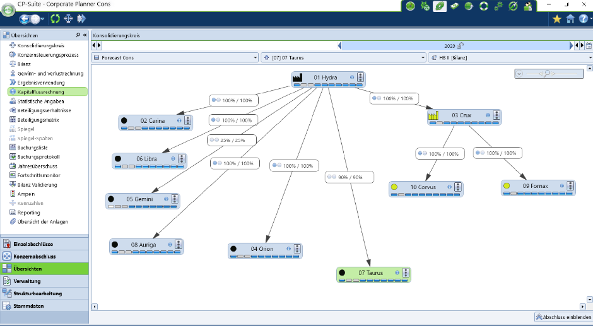Click the globe icon in top bar
The width and height of the screenshot is (593, 326).
(x=469, y=6)
